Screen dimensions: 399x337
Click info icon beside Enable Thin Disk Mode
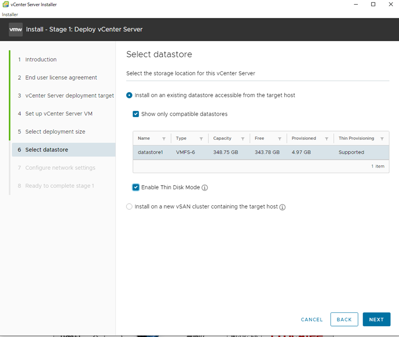[x=205, y=187]
